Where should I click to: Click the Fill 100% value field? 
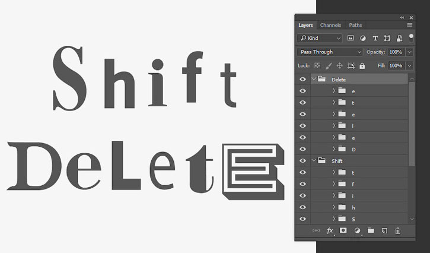pyautogui.click(x=396, y=66)
